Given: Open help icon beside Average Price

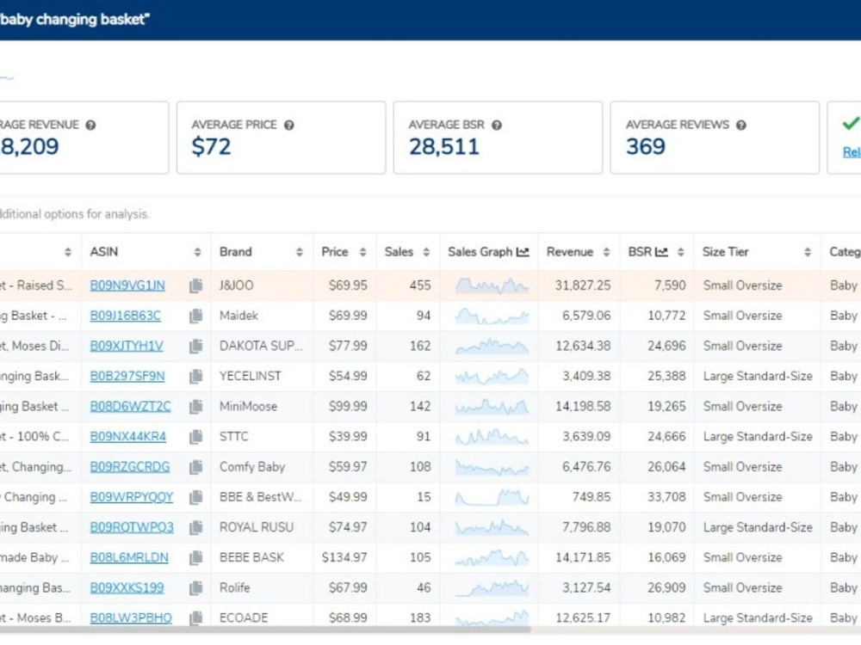Looking at the screenshot, I should pos(288,125).
